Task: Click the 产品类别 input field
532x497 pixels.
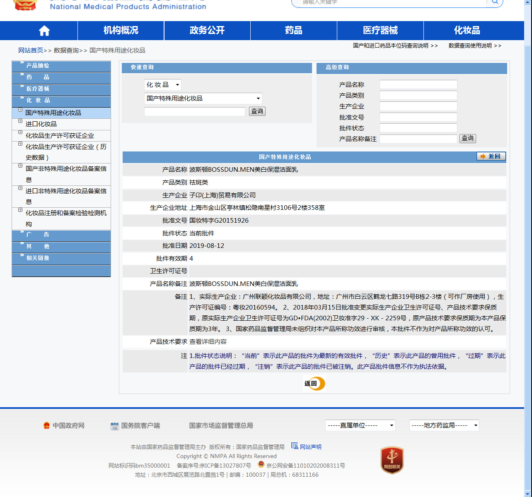Action: tap(418, 95)
